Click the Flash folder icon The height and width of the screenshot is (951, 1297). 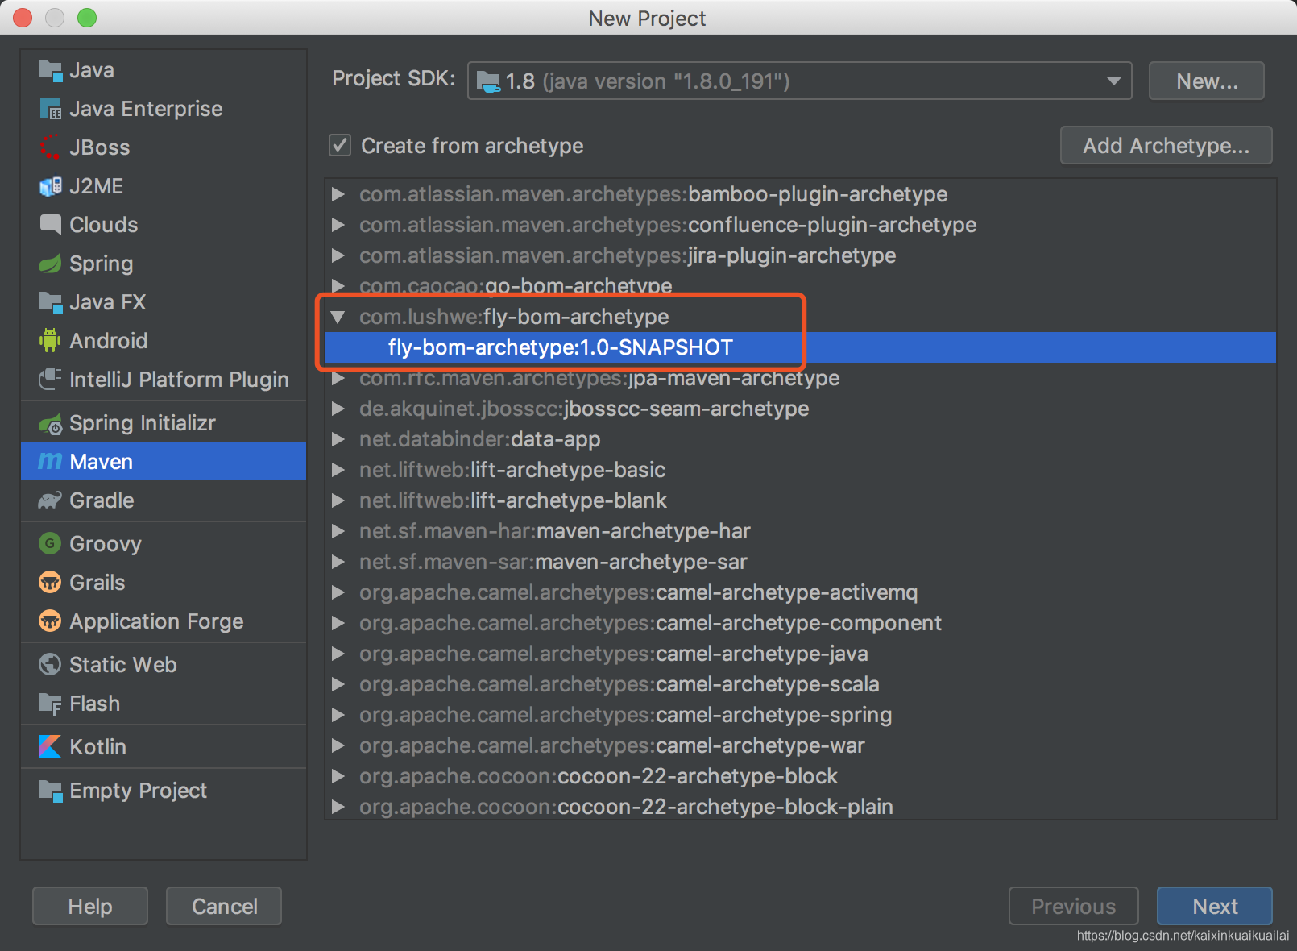point(50,704)
